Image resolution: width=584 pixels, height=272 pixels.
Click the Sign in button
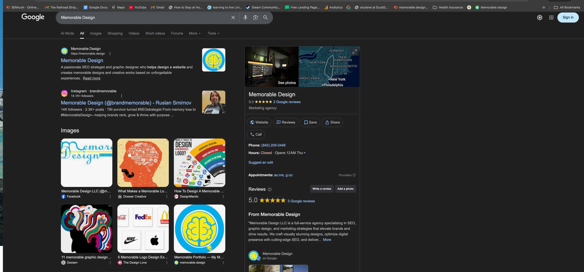click(568, 18)
